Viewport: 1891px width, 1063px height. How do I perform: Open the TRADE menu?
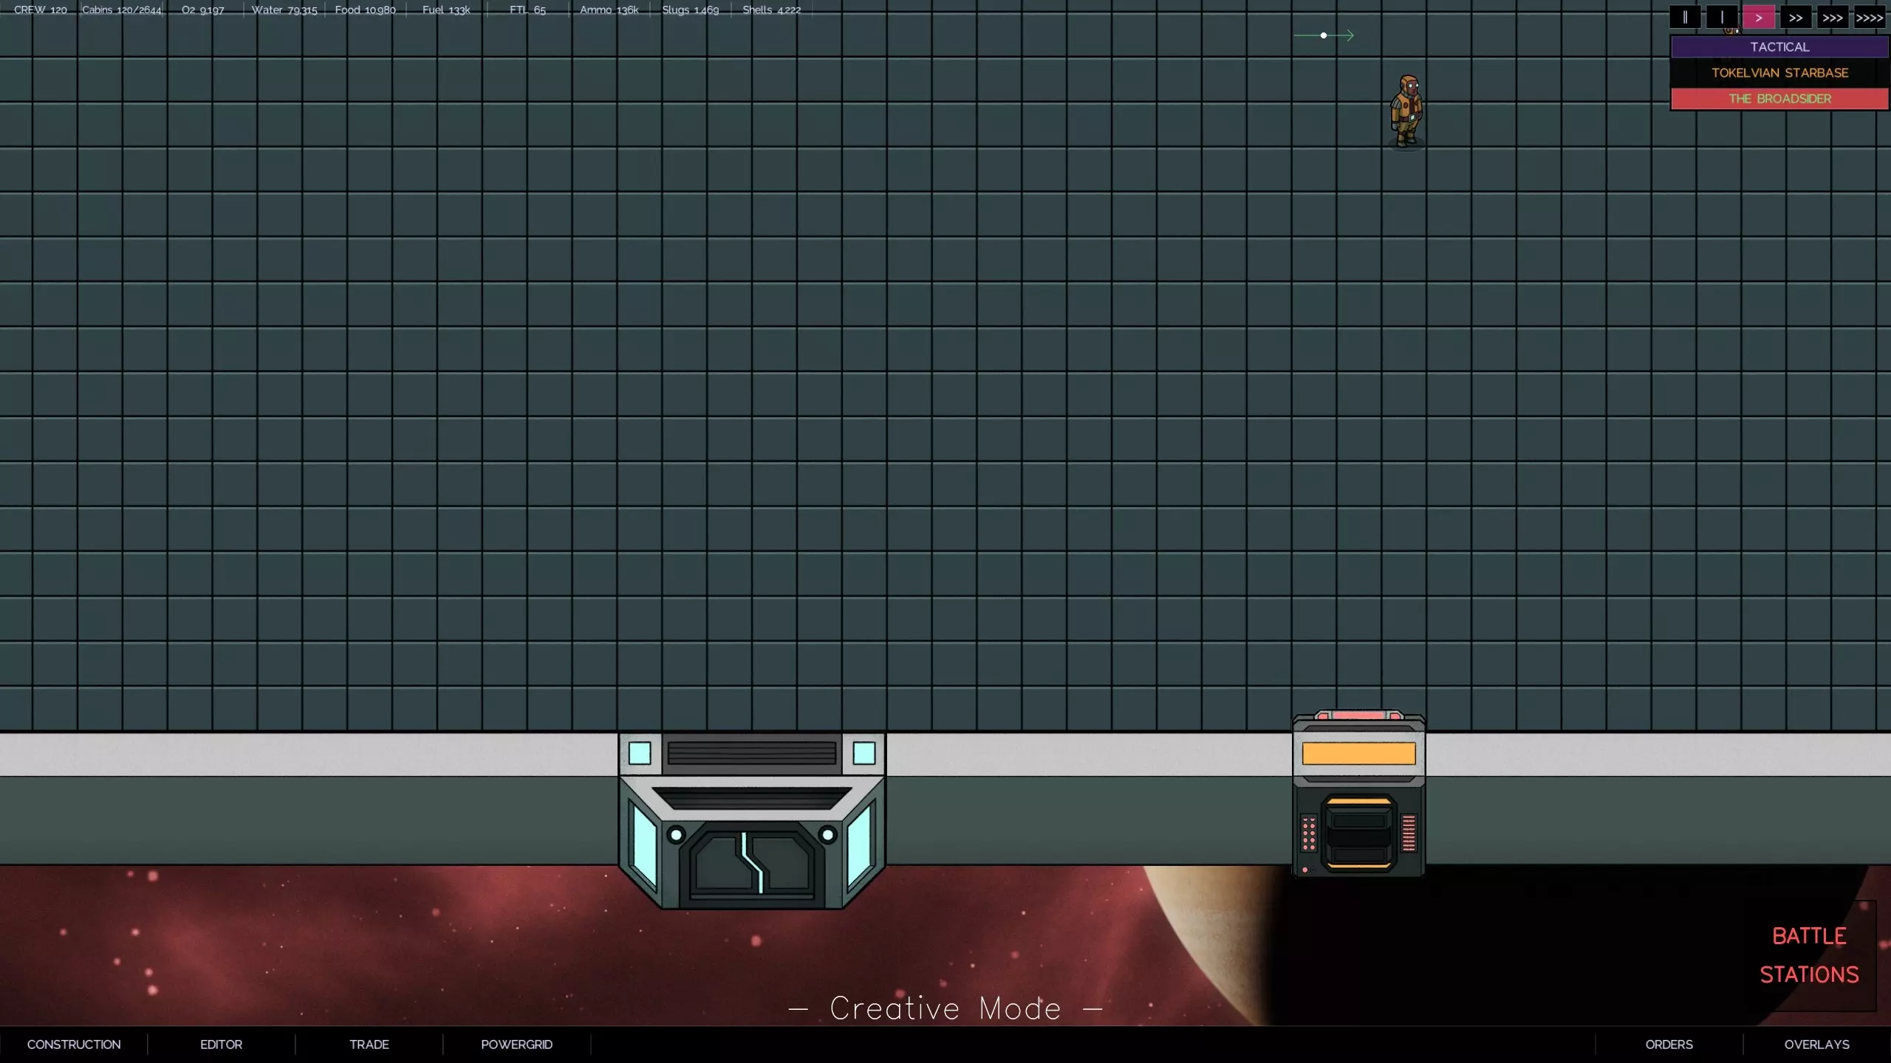[369, 1045]
